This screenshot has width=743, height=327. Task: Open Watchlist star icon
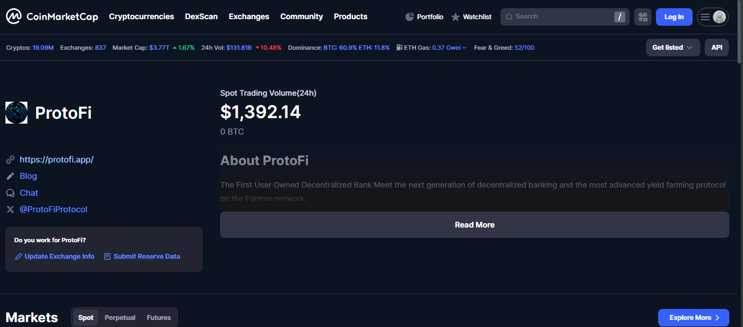click(x=456, y=17)
